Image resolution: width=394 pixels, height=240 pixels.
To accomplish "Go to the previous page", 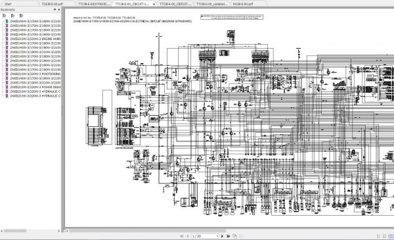I will [x=187, y=236].
